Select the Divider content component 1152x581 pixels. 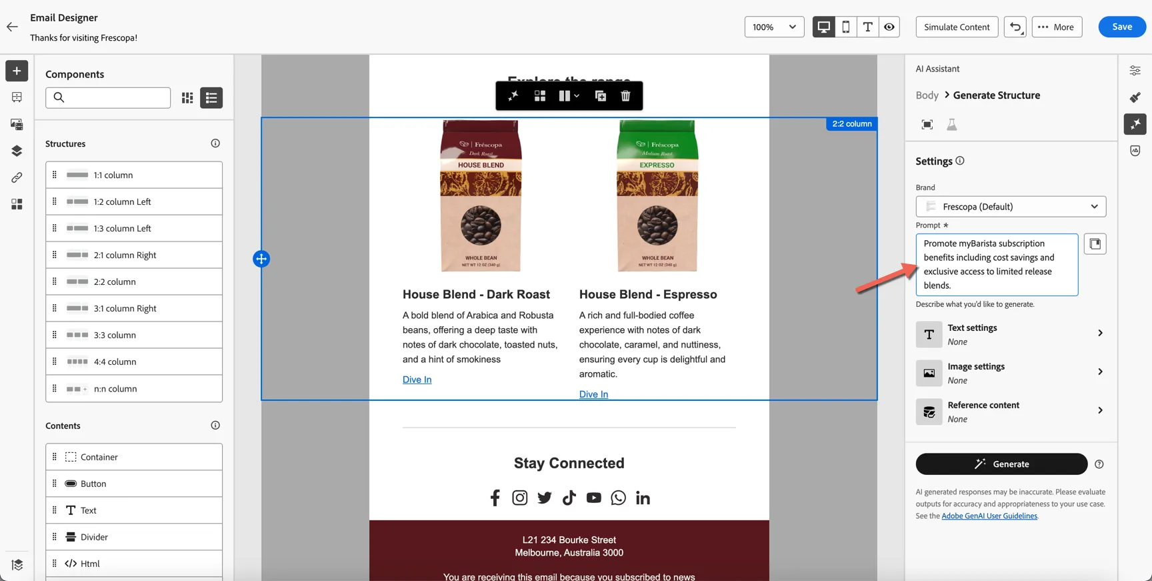coord(134,537)
